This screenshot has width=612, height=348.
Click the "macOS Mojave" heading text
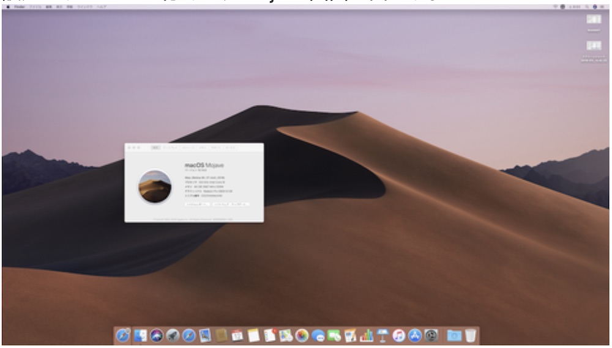point(204,165)
